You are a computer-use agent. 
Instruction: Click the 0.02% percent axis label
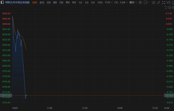tap(169, 24)
